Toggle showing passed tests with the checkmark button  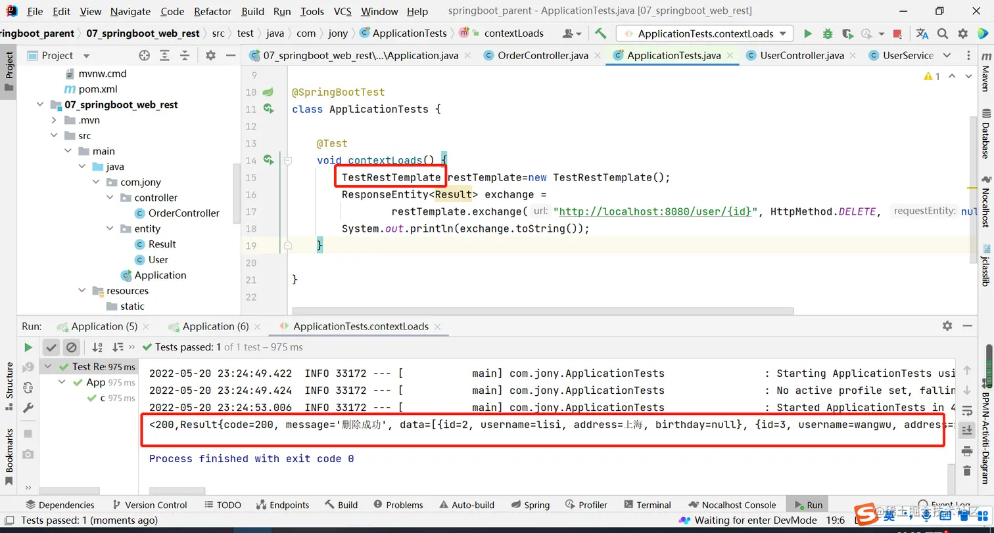coord(51,347)
